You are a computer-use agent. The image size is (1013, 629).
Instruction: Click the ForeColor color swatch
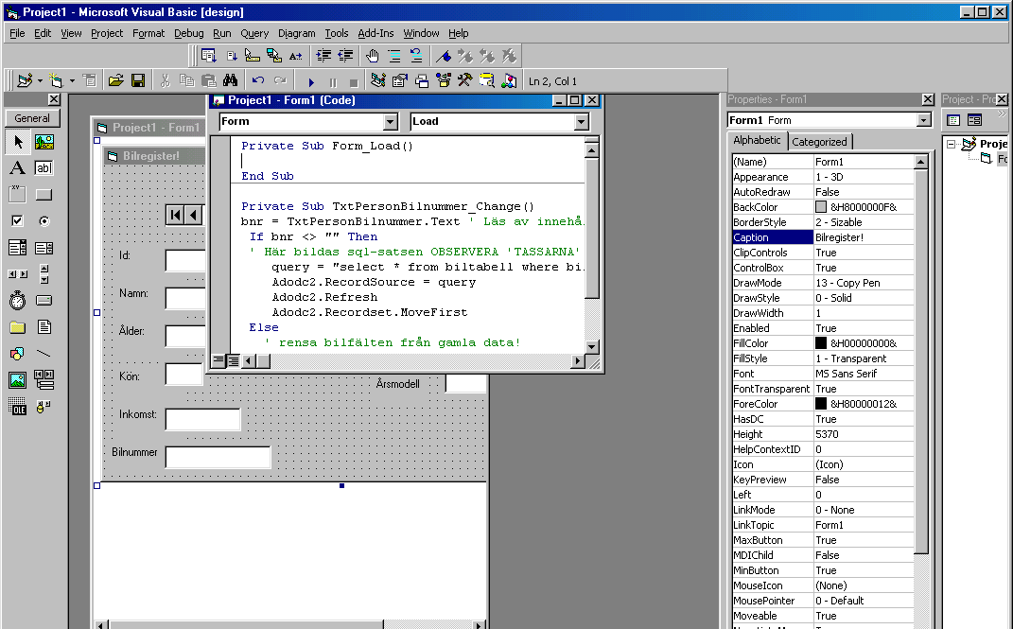(821, 404)
